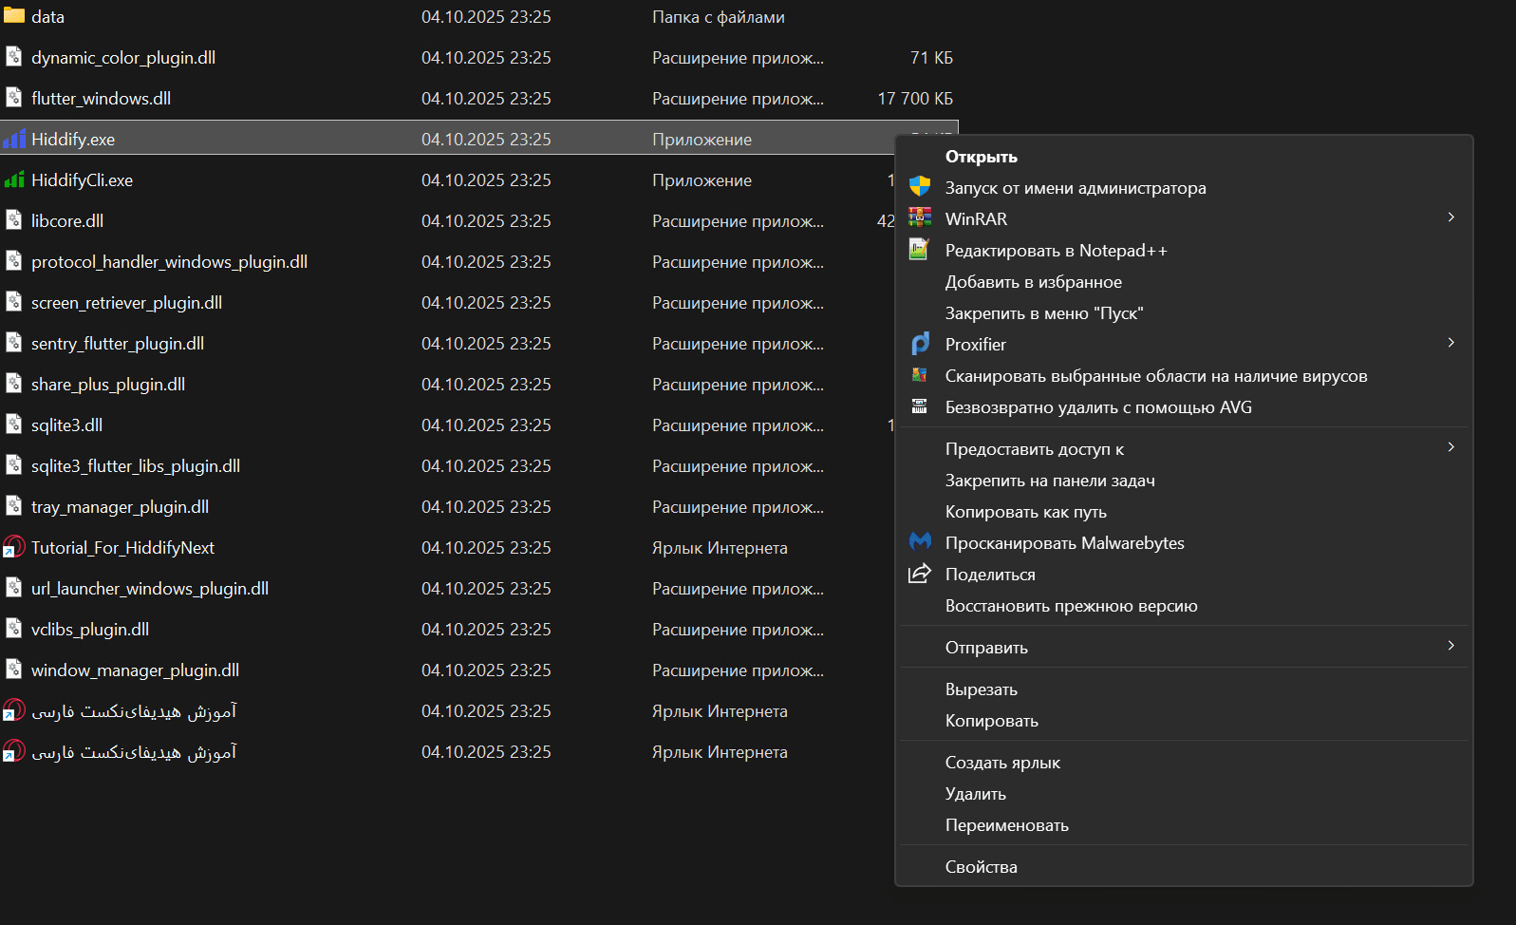
Task: Select Удалить from the context menu
Action: (975, 794)
